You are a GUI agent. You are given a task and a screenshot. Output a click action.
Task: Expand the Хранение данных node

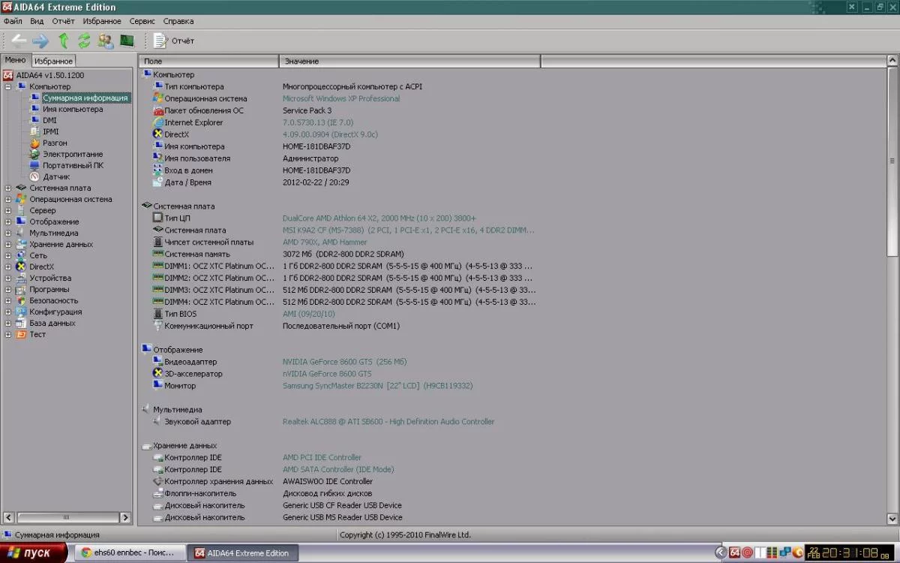8,245
